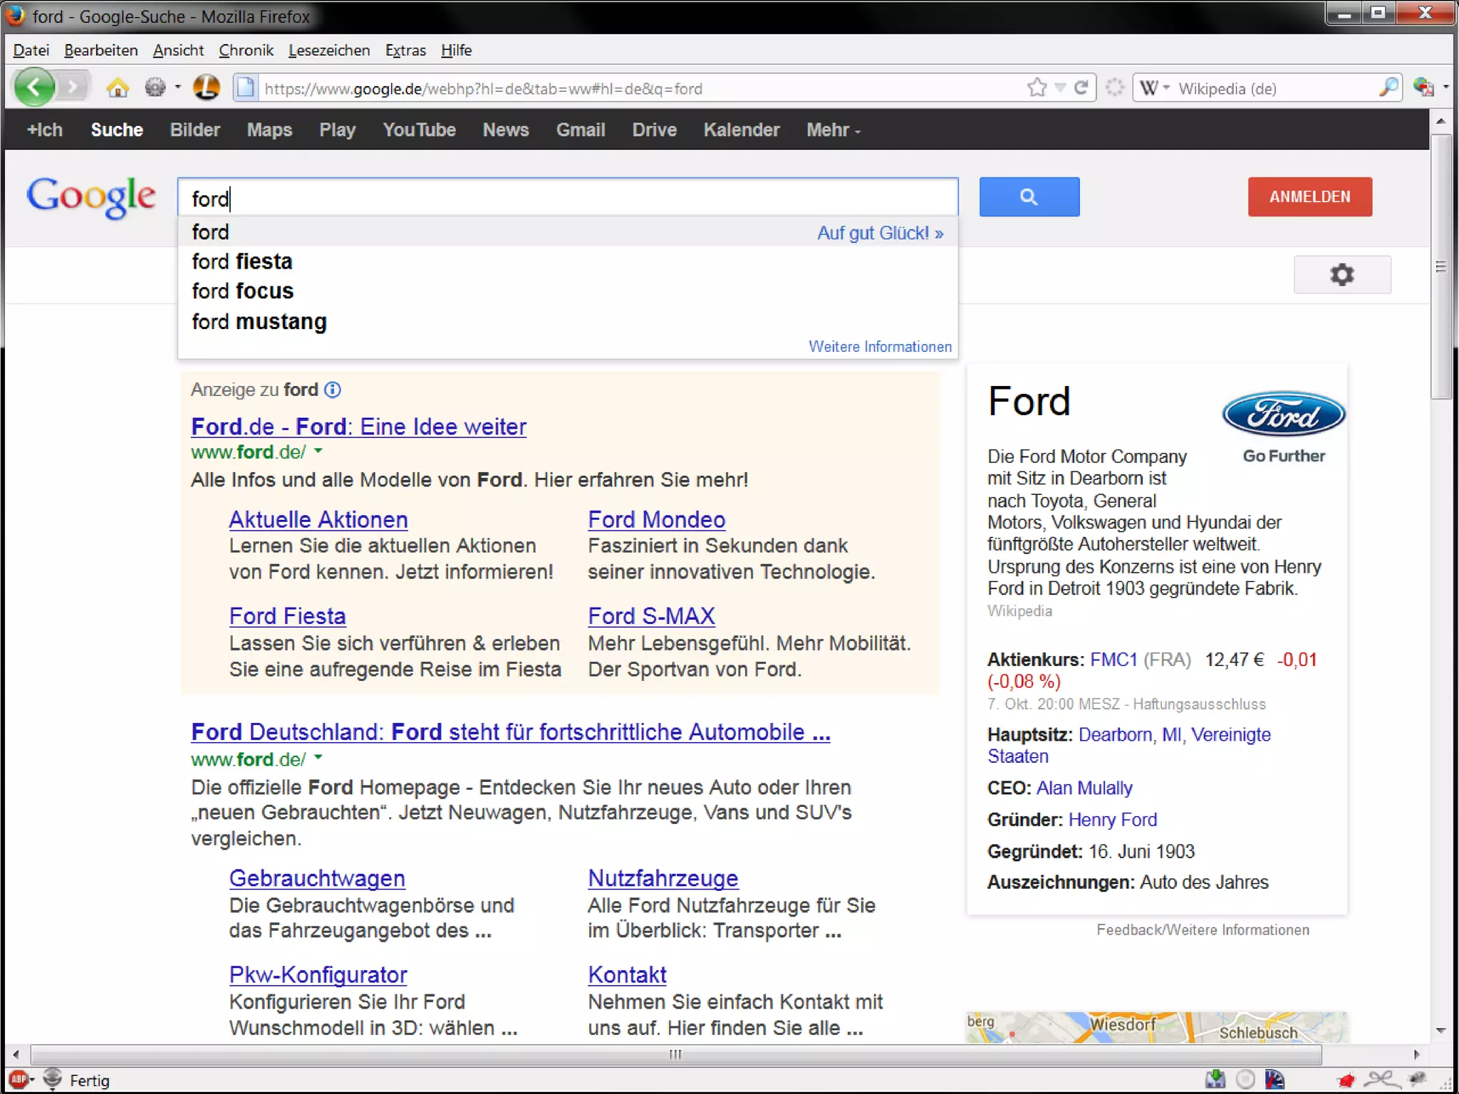
Task: Go to the browser home page icon
Action: [x=118, y=88]
